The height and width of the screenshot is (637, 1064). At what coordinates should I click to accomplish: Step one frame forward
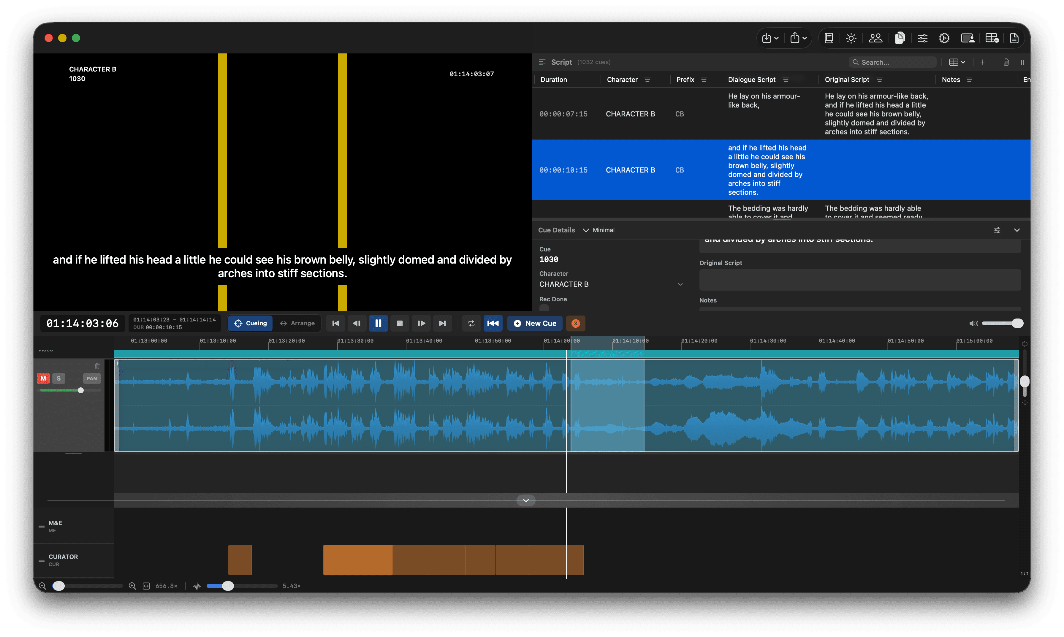(x=421, y=323)
